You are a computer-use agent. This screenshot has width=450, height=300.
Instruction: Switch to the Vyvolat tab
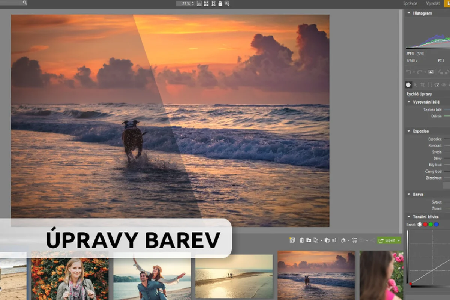point(433,3)
